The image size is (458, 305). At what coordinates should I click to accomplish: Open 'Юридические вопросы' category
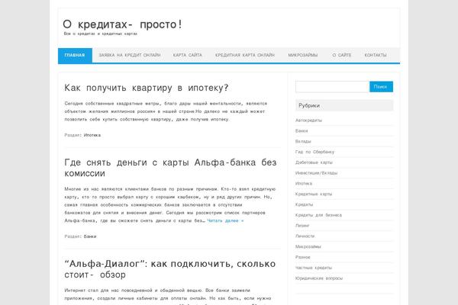pyautogui.click(x=319, y=278)
